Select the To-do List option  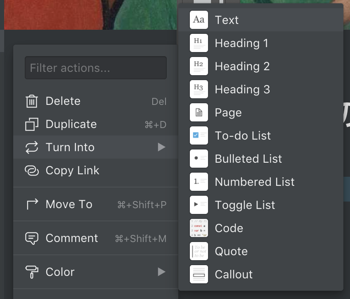click(243, 135)
